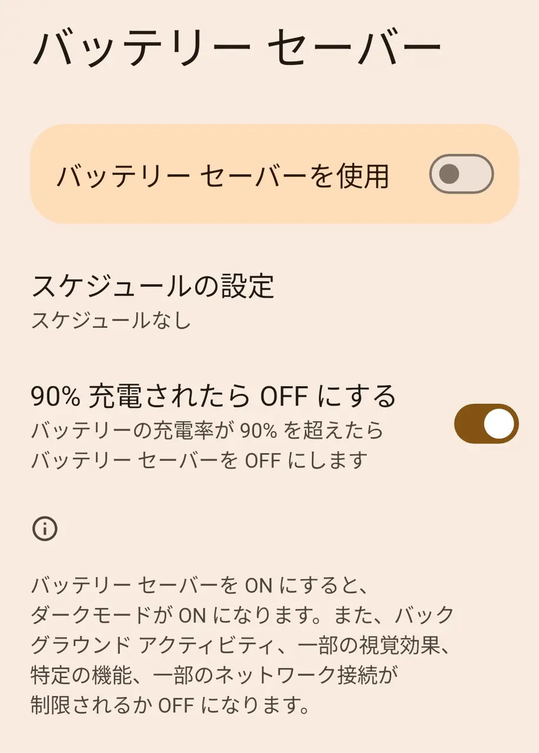This screenshot has height=753, width=539.
Task: Click the バッテリー セーバー page title
Action: (235, 47)
